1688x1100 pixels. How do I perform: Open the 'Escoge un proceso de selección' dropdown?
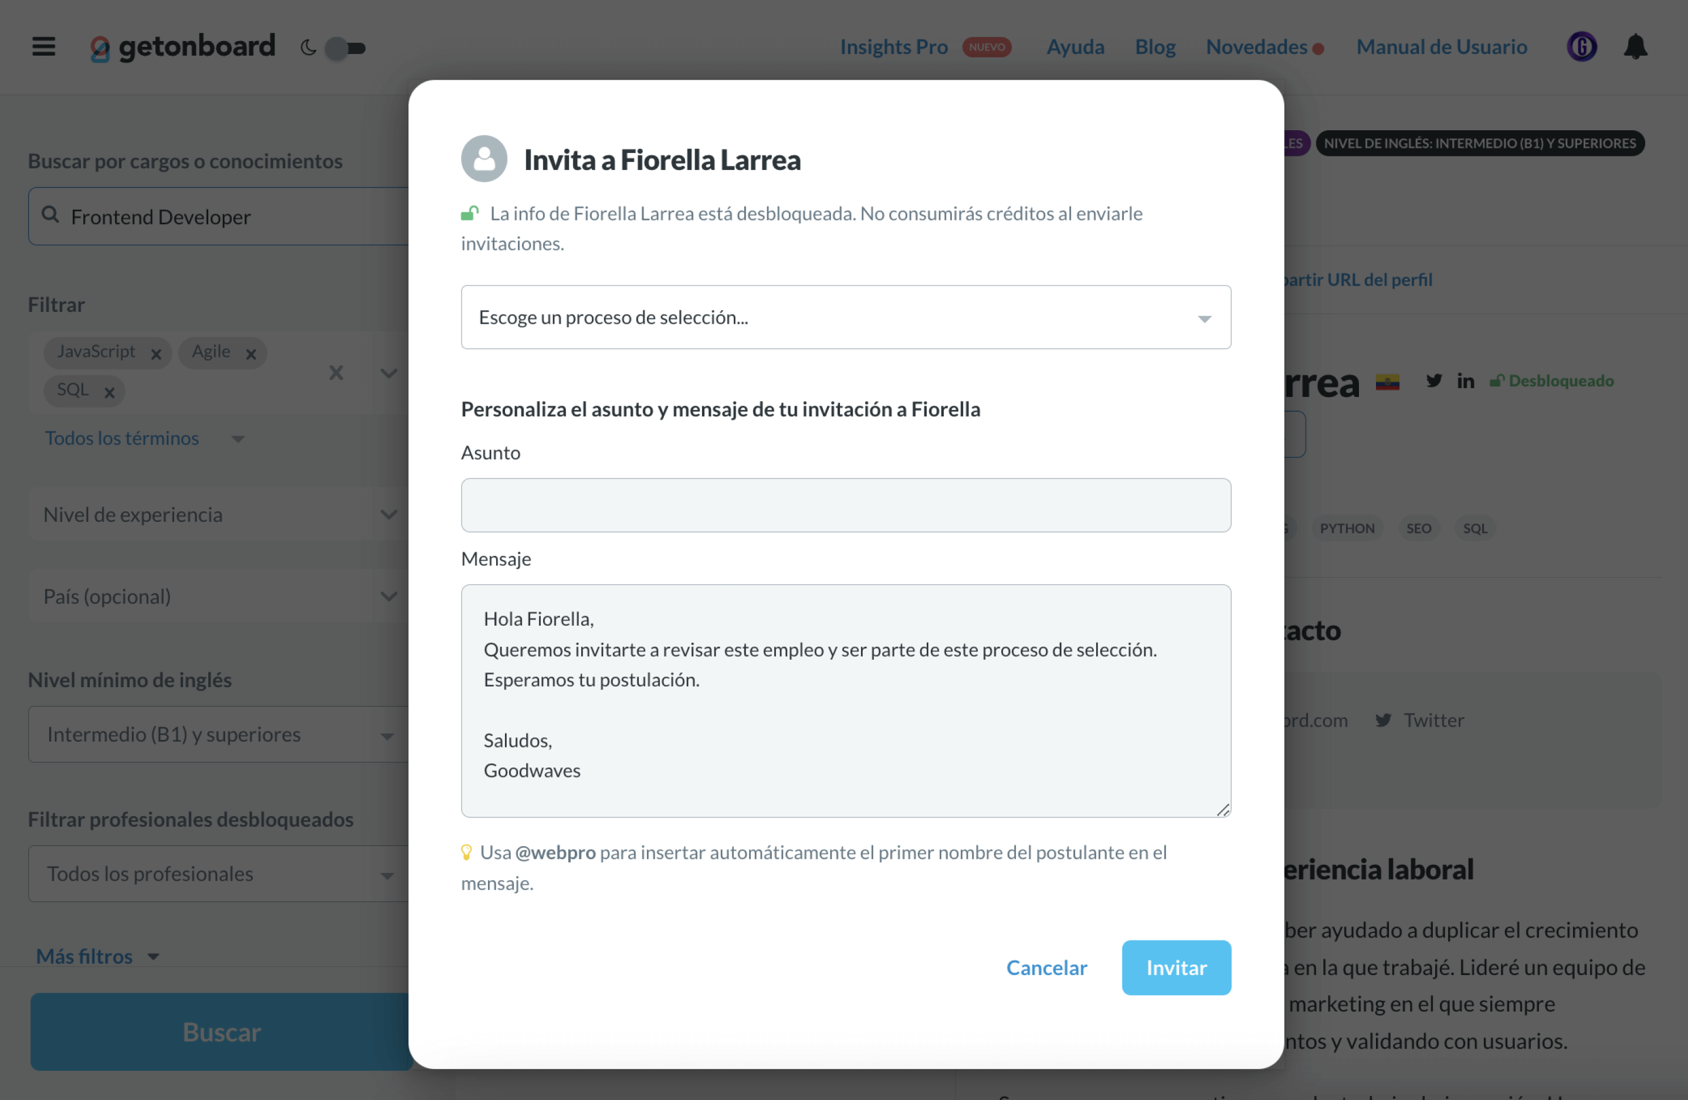[x=845, y=317]
